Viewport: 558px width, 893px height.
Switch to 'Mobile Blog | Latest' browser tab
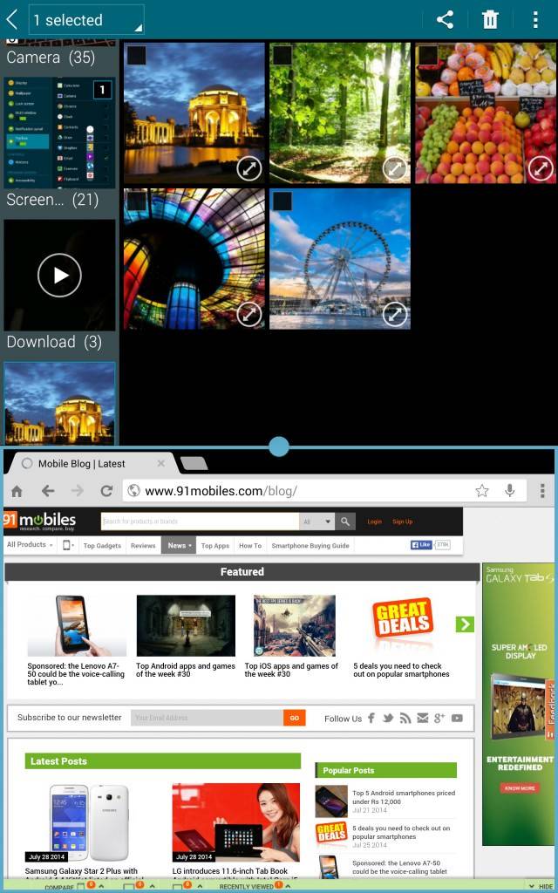(x=81, y=464)
